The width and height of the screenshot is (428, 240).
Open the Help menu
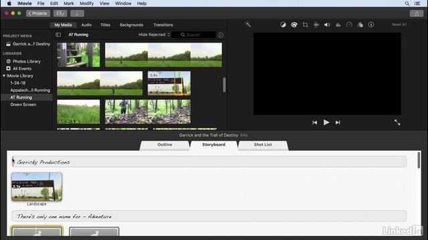[x=142, y=3]
